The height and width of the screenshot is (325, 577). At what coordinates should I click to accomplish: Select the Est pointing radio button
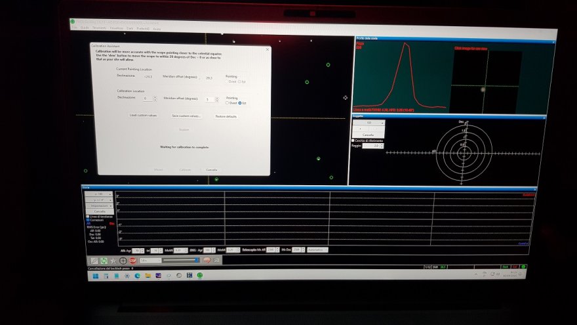tap(239, 103)
